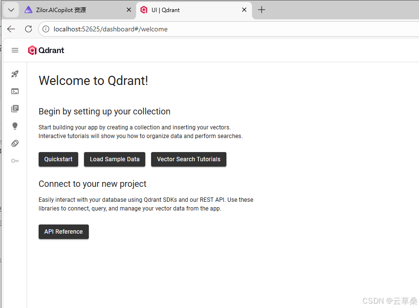The height and width of the screenshot is (308, 419).
Task: Click the site information icon in address bar
Action: coord(46,29)
